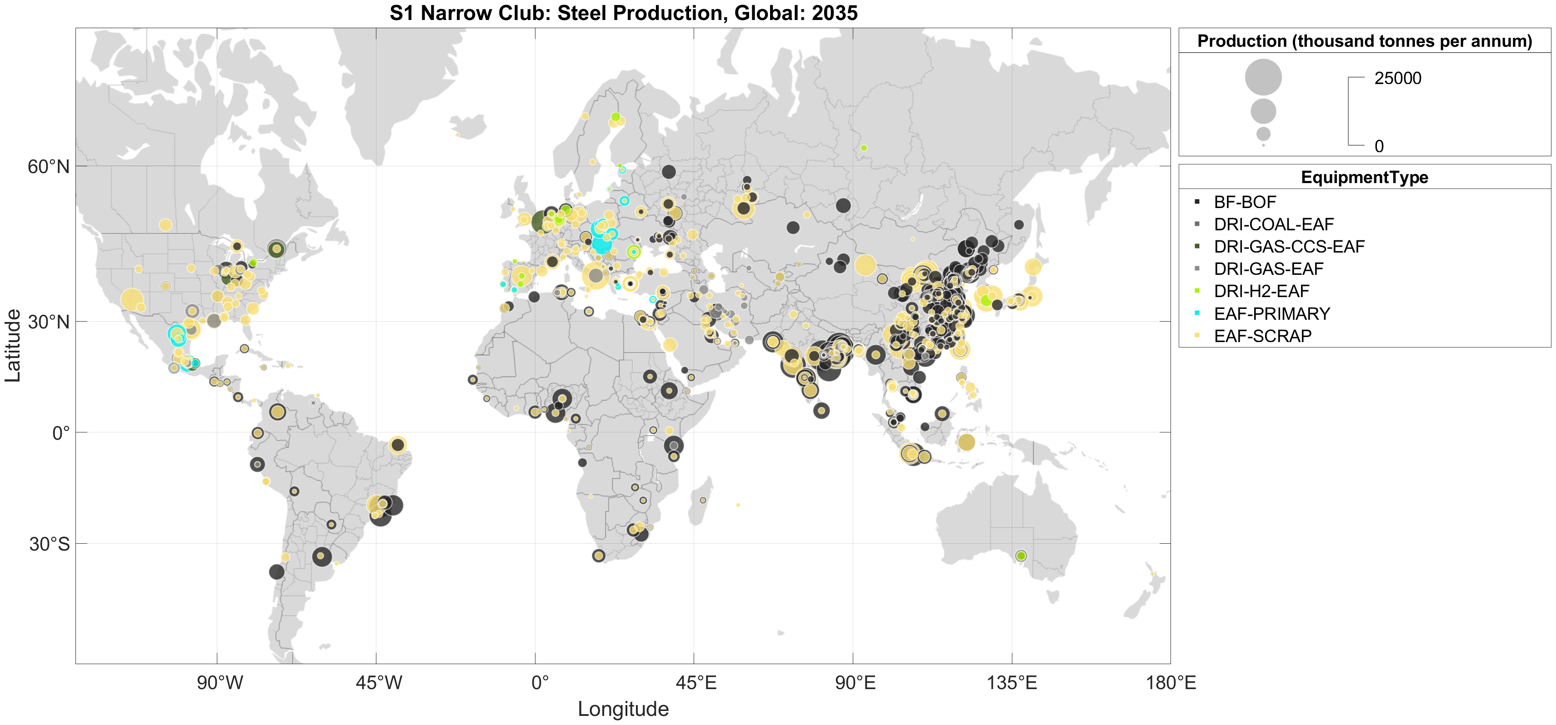
Task: Click the DRI-H2-EAF green legend marker
Action: pyautogui.click(x=1196, y=291)
